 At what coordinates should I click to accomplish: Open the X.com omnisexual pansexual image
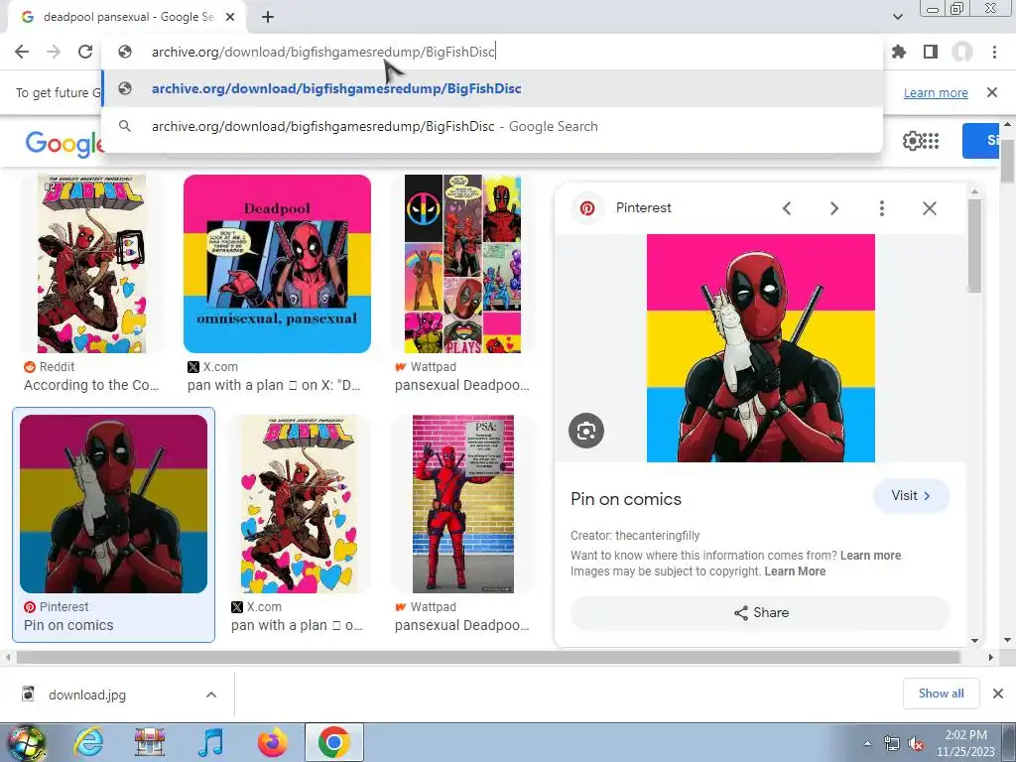(x=278, y=264)
